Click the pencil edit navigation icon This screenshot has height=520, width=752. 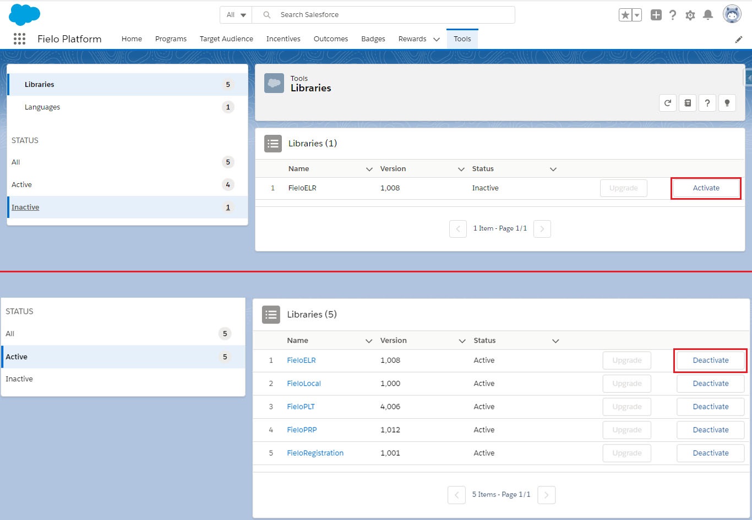(739, 40)
